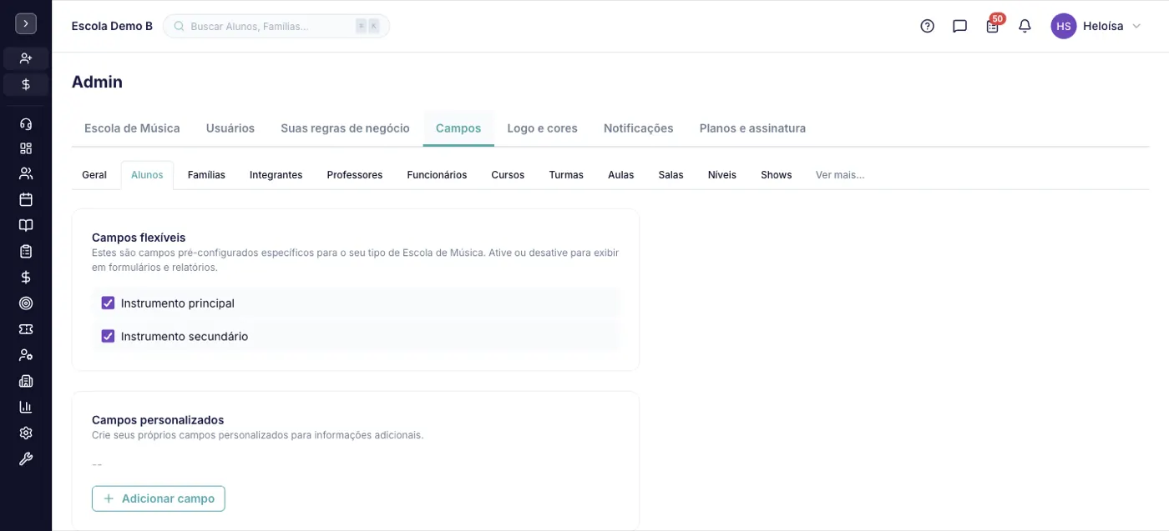Viewport: 1169px width, 531px height.
Task: Open the building icon in sidebar
Action: point(26,381)
